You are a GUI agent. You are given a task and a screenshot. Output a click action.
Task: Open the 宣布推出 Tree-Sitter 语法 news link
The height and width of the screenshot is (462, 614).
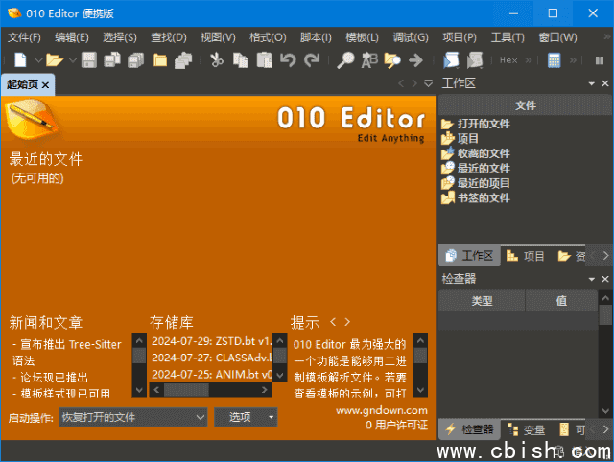(x=67, y=353)
